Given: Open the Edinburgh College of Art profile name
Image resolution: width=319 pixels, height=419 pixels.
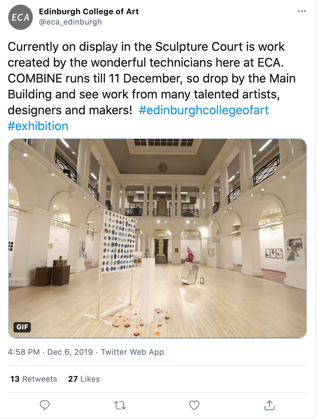Looking at the screenshot, I should tap(89, 12).
